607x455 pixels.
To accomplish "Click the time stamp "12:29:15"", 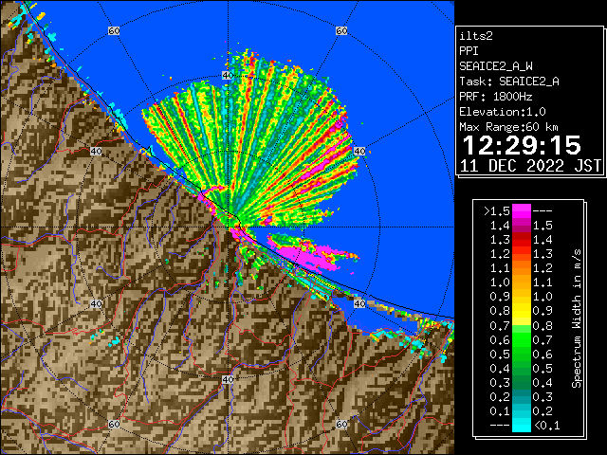I will 522,145.
